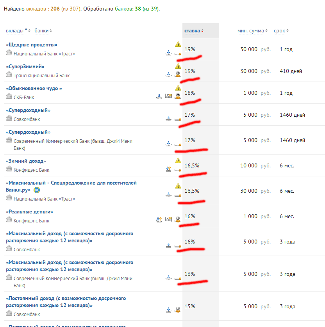
Task: Sort by «ставка» column header
Action: point(192,31)
